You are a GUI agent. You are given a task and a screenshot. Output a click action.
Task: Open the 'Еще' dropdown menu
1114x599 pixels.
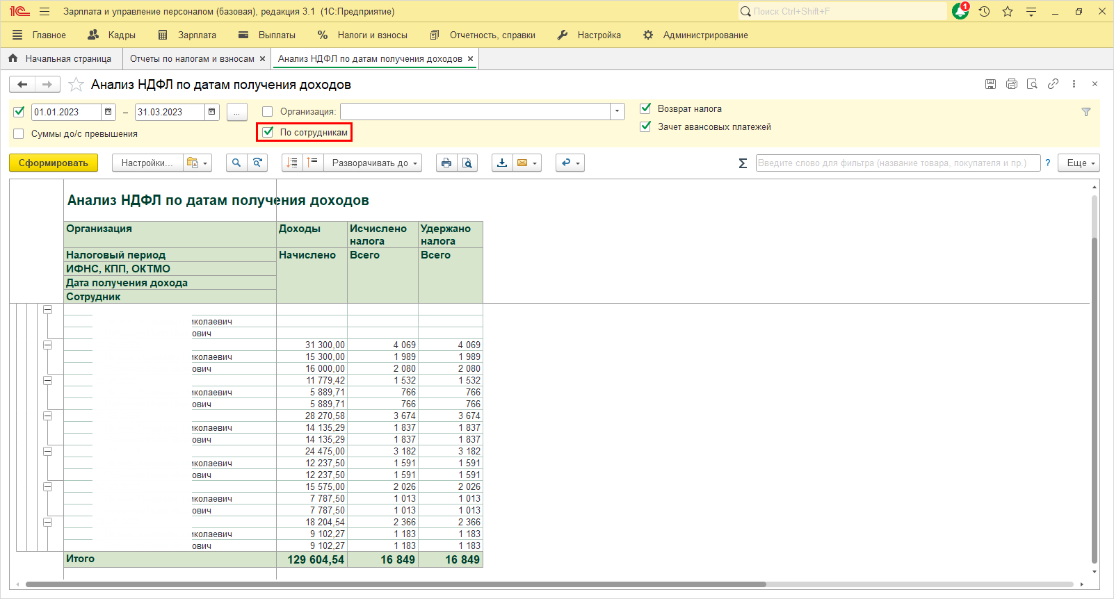point(1079,163)
